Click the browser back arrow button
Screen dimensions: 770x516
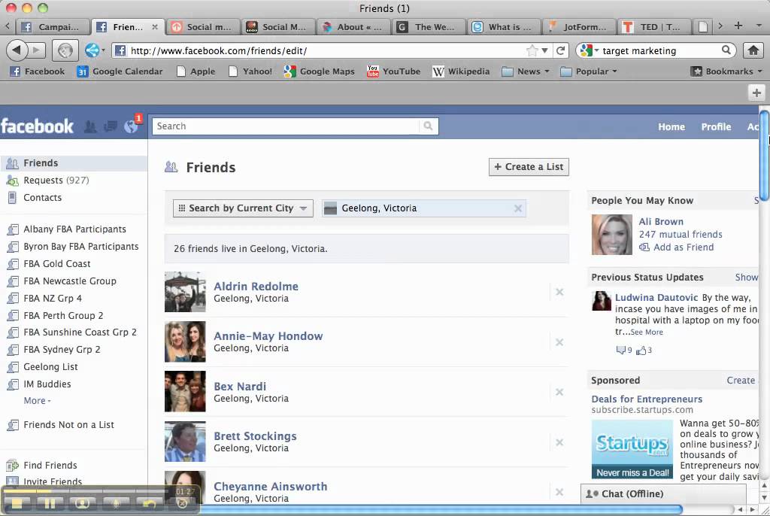pyautogui.click(x=17, y=50)
